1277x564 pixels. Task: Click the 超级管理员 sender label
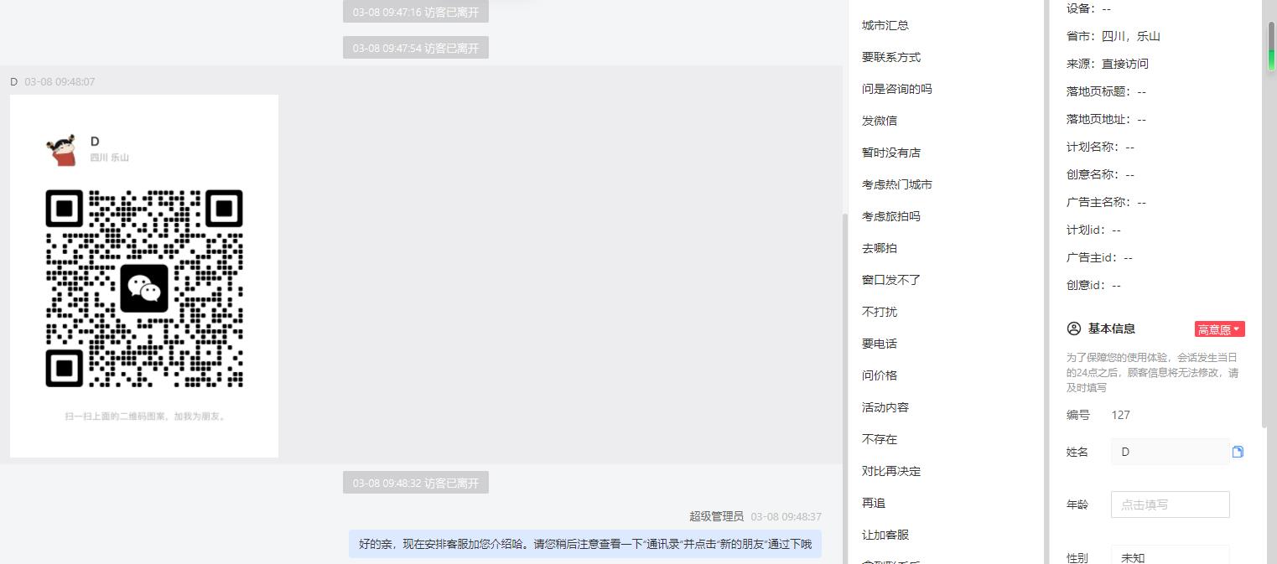(716, 516)
